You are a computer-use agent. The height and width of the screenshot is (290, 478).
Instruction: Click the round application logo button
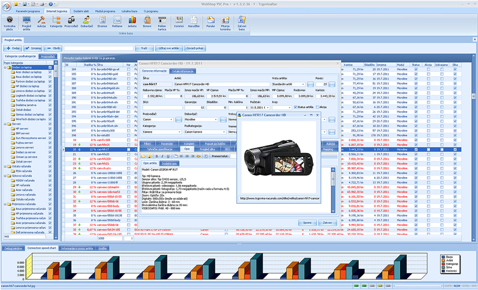click(6, 6)
